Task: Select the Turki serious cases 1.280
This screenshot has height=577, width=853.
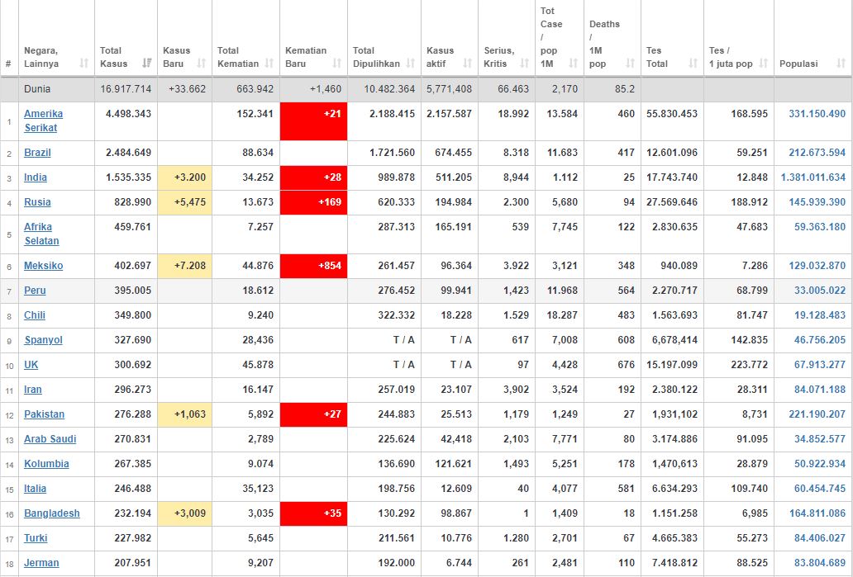Action: pos(517,538)
